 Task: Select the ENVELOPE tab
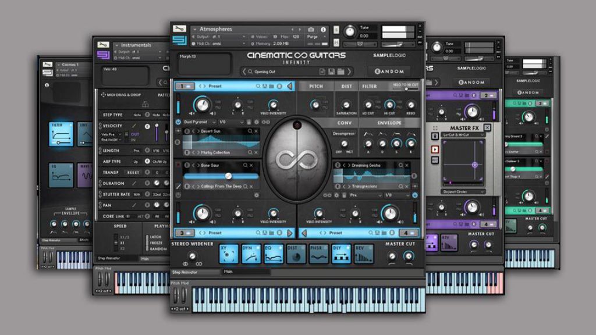[389, 123]
